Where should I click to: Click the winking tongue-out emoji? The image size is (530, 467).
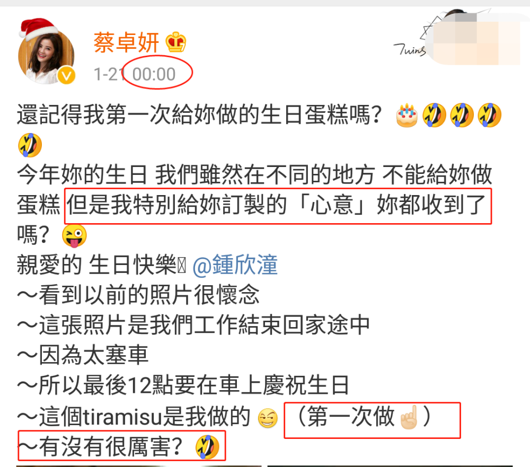(75, 236)
